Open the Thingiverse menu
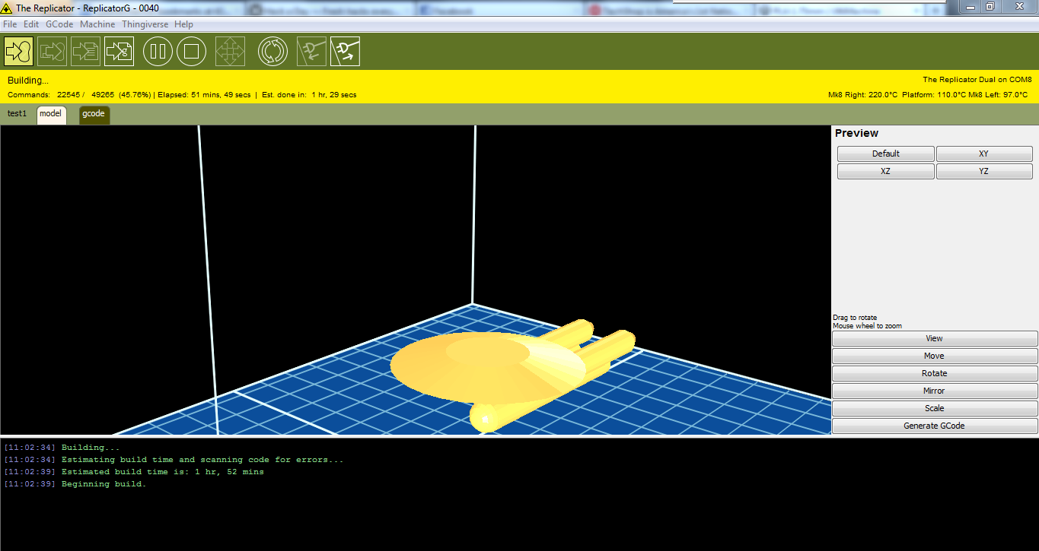 point(146,24)
